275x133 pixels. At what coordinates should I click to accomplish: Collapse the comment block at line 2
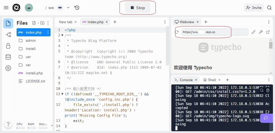62,35
